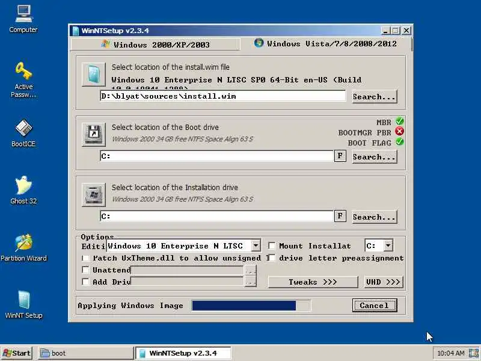Screen dimensions: 481x361
Task: Expand the Edition dropdown (Windows 10 Enterprise N LTSC)
Action: click(256, 245)
